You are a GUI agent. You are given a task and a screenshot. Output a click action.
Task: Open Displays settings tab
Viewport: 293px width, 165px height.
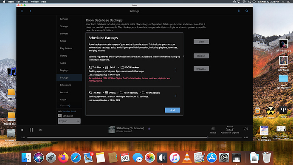64,70
